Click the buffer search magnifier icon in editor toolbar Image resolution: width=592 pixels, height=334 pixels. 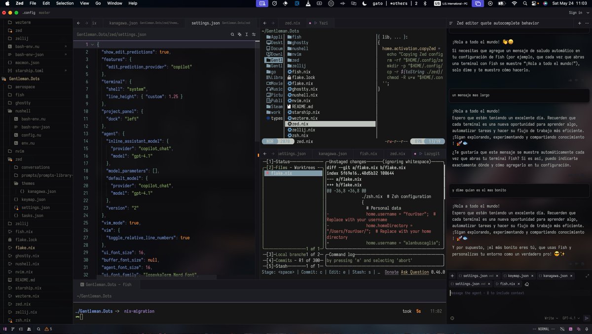coord(232,35)
